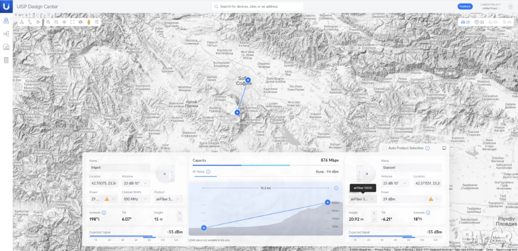Open Keyboard shortcuts footer link
The width and height of the screenshot is (518, 251).
441,249
